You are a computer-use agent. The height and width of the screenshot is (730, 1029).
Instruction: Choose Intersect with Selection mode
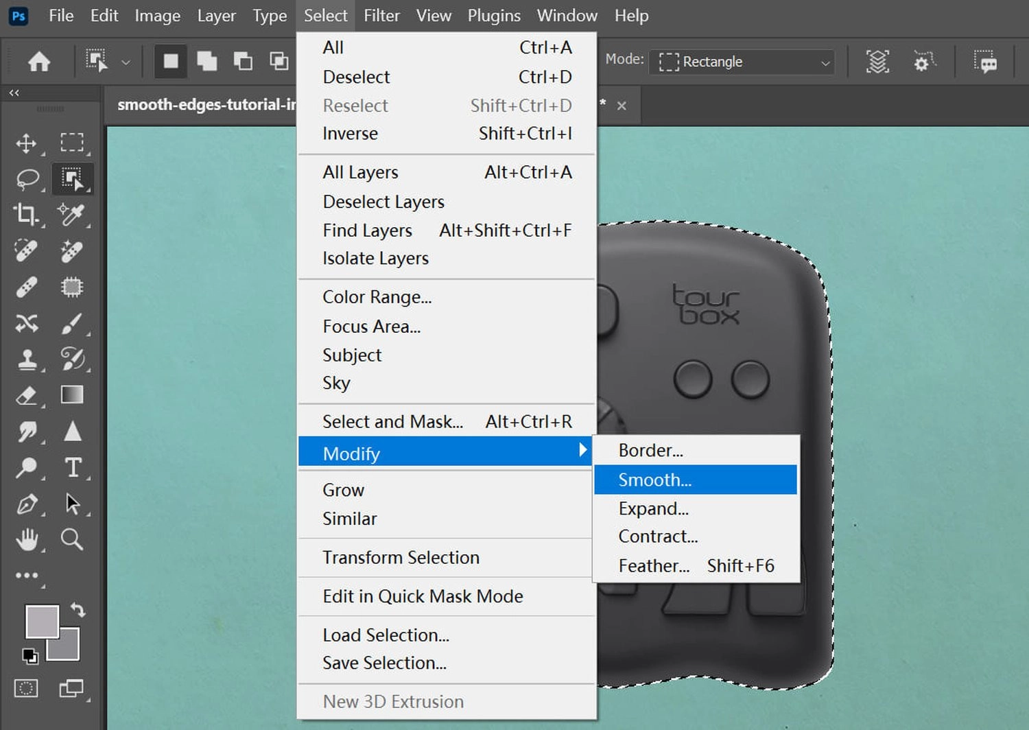(x=279, y=62)
